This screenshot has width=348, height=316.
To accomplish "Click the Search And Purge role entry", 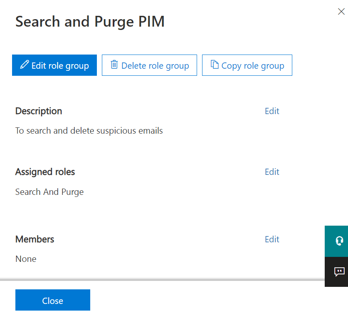I will click(x=49, y=192).
